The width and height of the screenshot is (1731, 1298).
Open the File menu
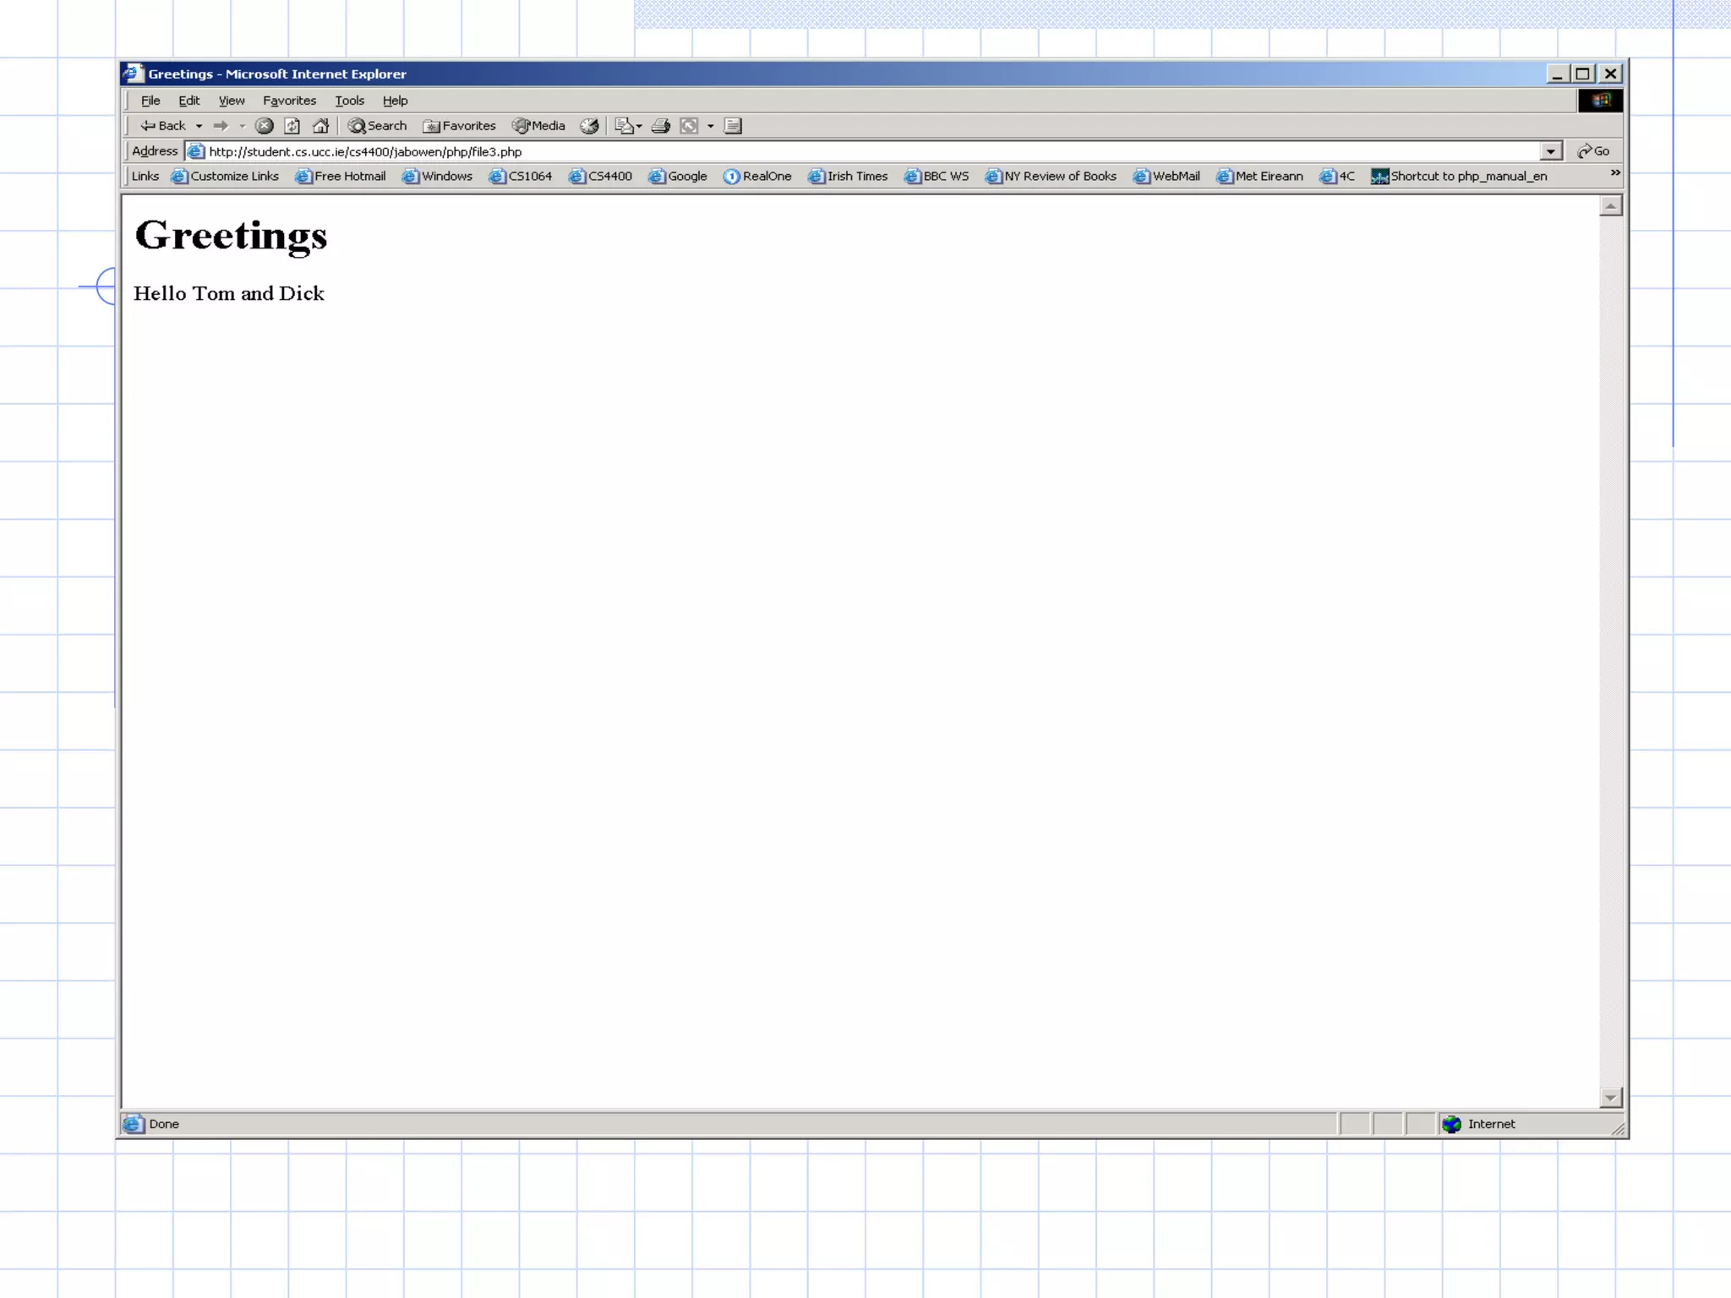(150, 101)
